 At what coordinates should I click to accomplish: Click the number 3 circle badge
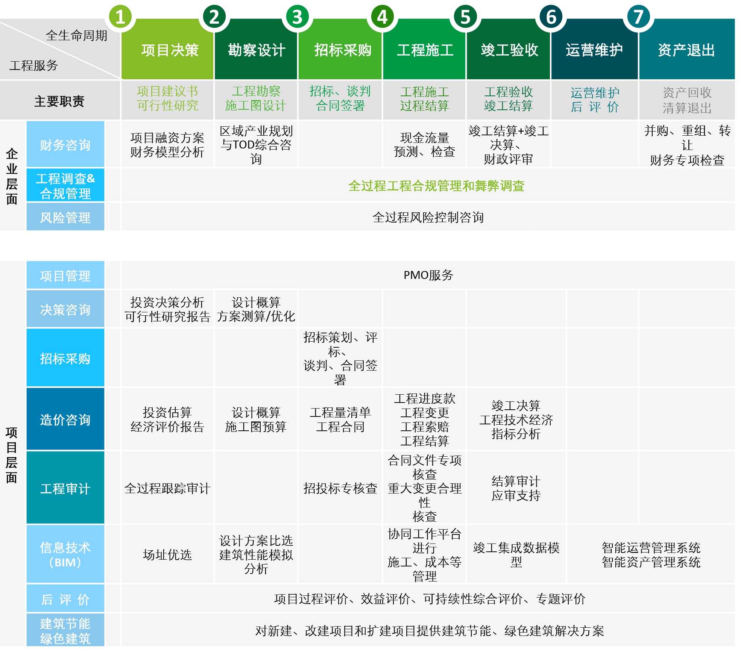[297, 17]
